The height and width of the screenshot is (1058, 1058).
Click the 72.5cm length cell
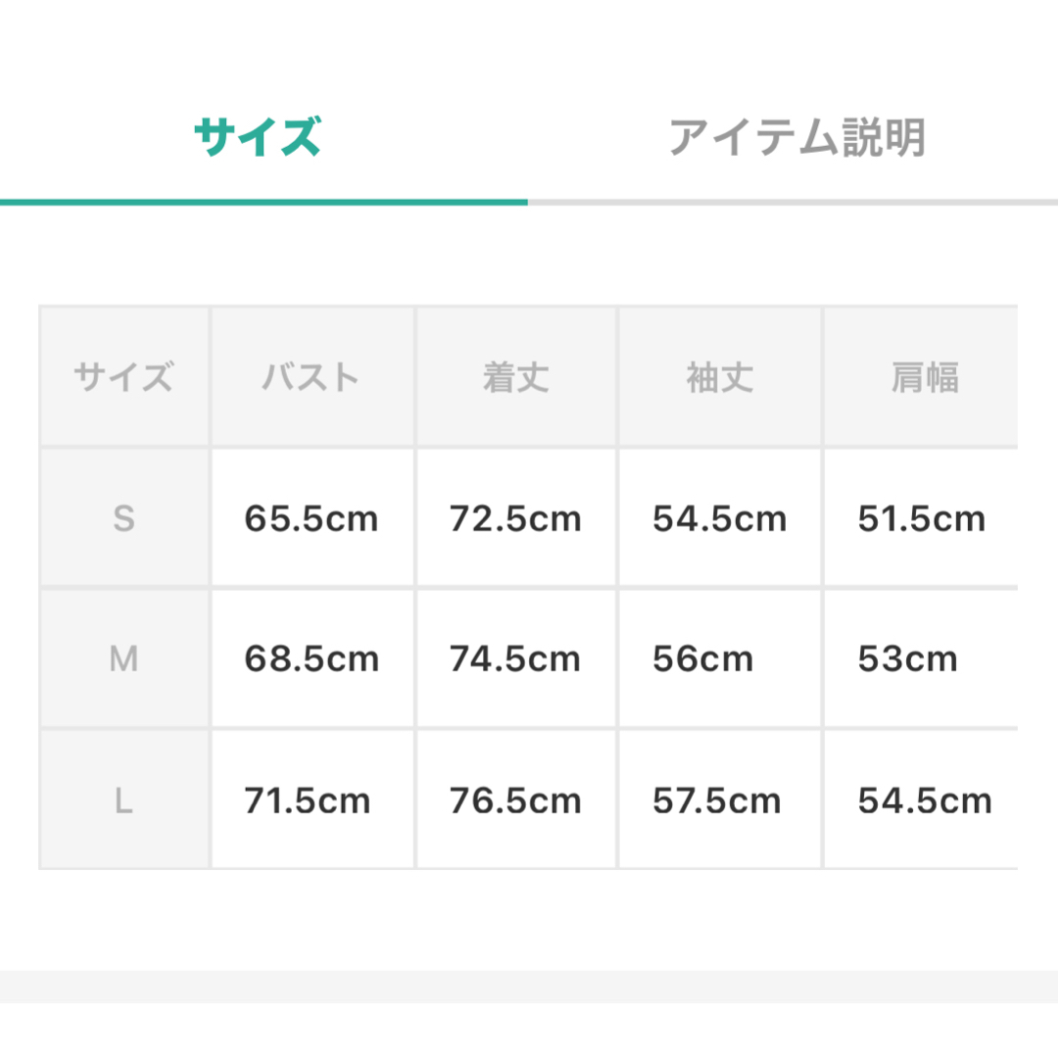[x=515, y=518]
